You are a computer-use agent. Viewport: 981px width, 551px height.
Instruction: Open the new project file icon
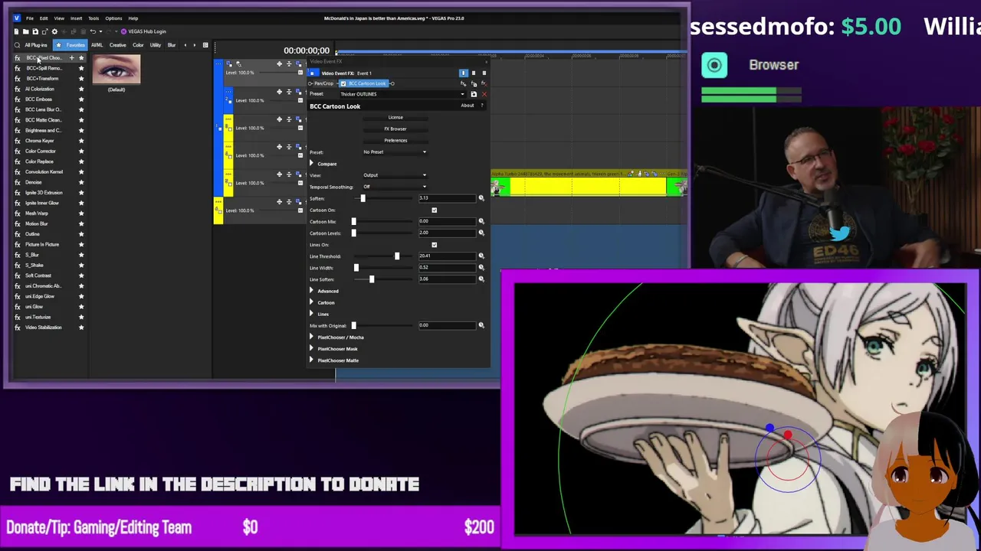(16, 31)
